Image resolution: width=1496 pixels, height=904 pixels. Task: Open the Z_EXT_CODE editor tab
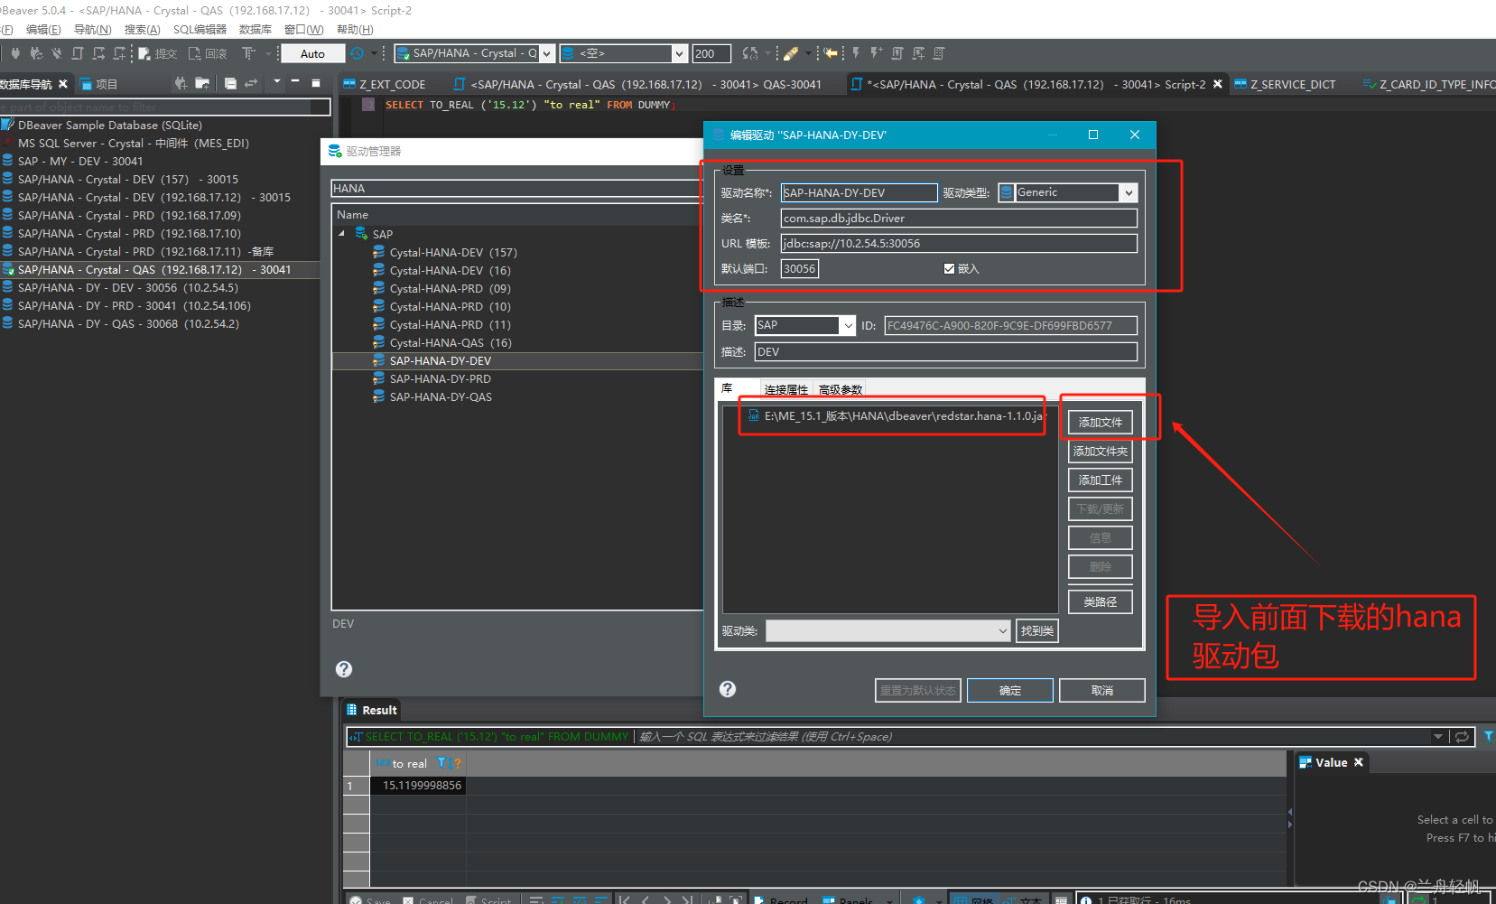385,84
